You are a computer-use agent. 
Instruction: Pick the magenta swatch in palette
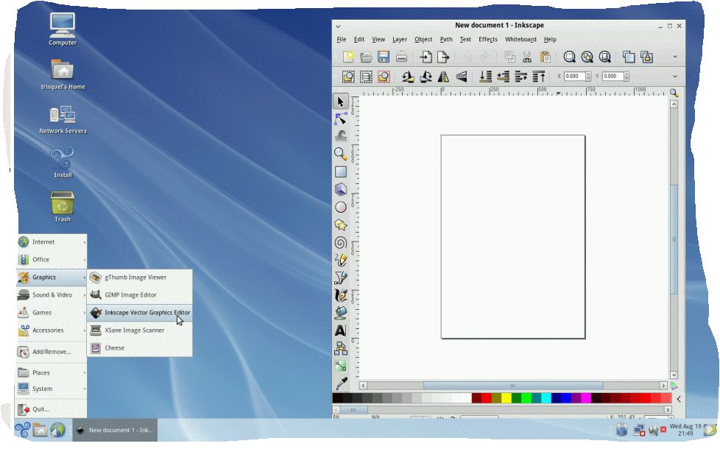click(x=586, y=397)
